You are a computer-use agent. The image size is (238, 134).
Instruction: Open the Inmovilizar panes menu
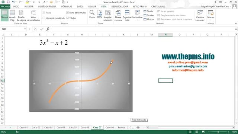coord(137,16)
